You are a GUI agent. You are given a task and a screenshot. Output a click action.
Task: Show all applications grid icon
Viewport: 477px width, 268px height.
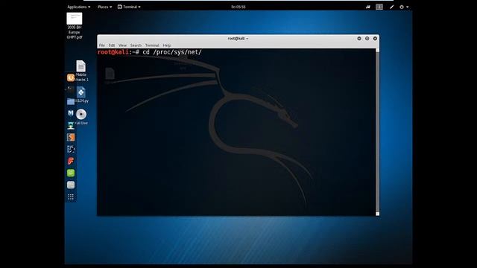pyautogui.click(x=71, y=197)
